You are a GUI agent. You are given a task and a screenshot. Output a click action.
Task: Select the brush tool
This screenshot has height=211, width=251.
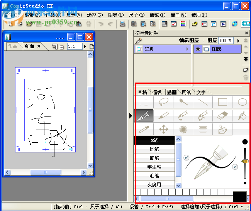[x=183, y=116]
